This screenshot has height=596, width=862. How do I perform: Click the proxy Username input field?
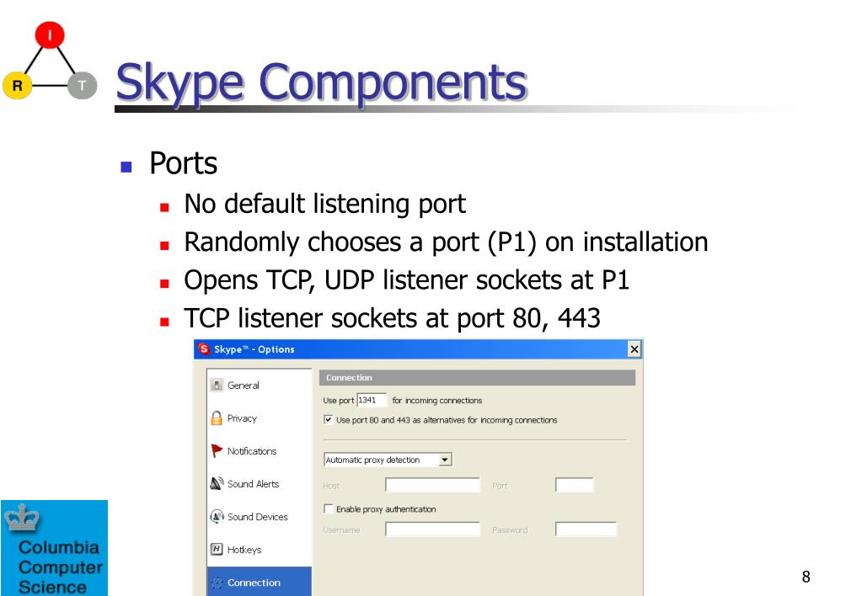click(x=432, y=529)
